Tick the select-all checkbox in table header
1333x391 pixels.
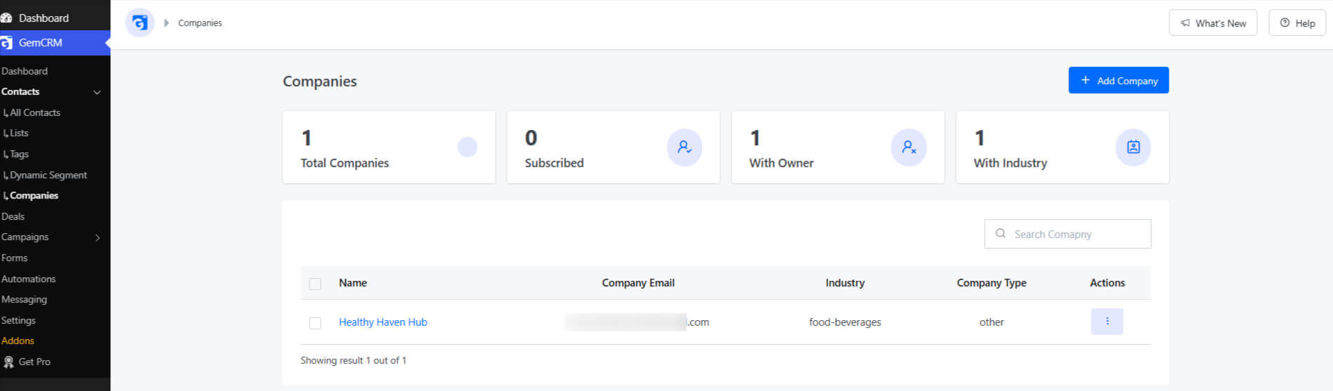(x=315, y=284)
